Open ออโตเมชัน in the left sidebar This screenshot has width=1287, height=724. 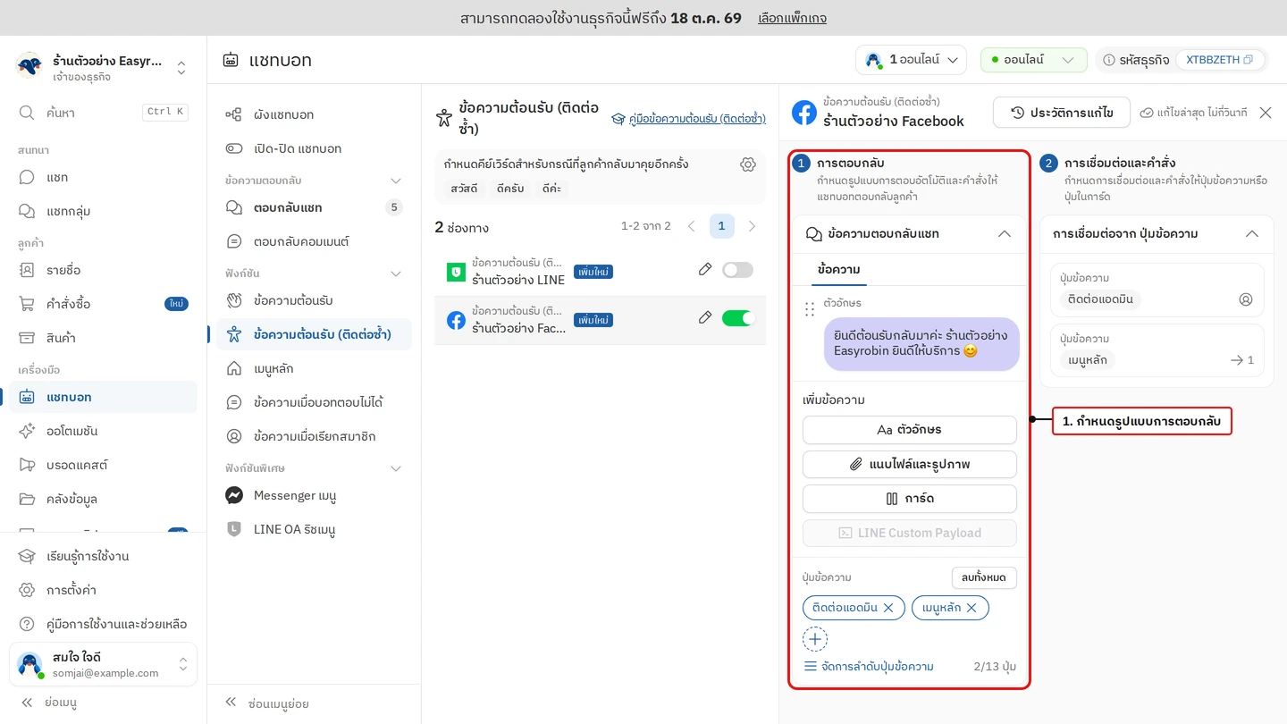pyautogui.click(x=103, y=431)
